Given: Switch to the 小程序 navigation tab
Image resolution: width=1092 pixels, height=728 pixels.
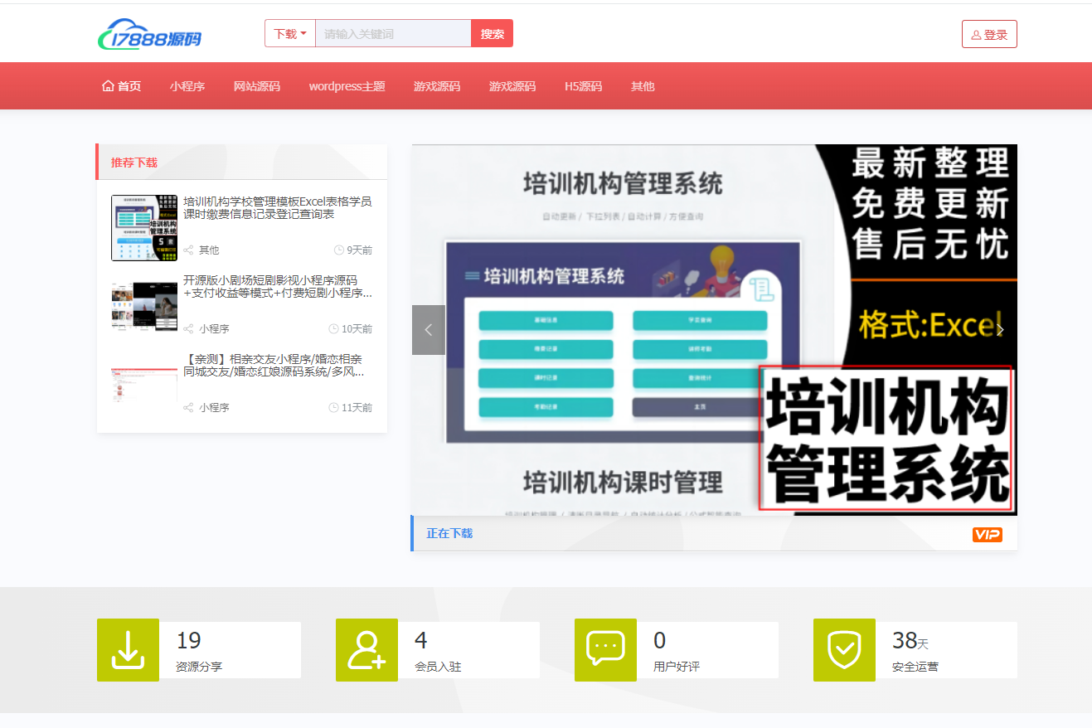Looking at the screenshot, I should click(187, 85).
